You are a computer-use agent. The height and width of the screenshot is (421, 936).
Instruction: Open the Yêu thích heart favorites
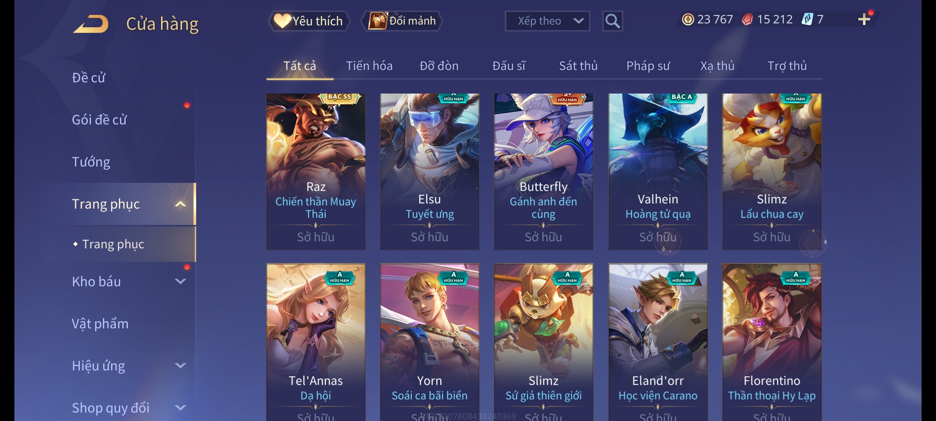coord(308,21)
